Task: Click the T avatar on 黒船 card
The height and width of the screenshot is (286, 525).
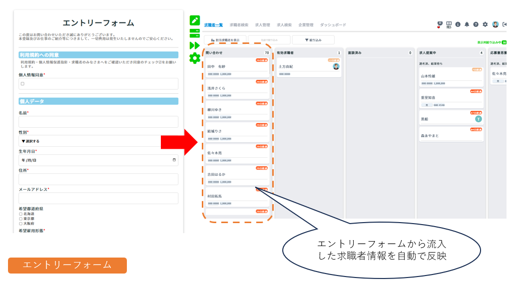Action: tap(479, 119)
